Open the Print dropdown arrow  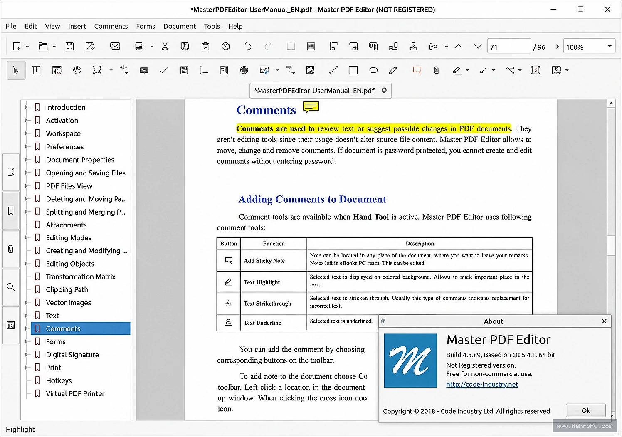[152, 47]
